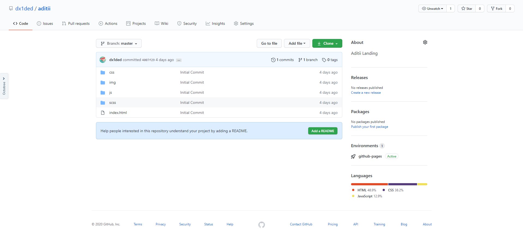Click the rocket icon beside github-pages
523x248 pixels.
[353, 156]
